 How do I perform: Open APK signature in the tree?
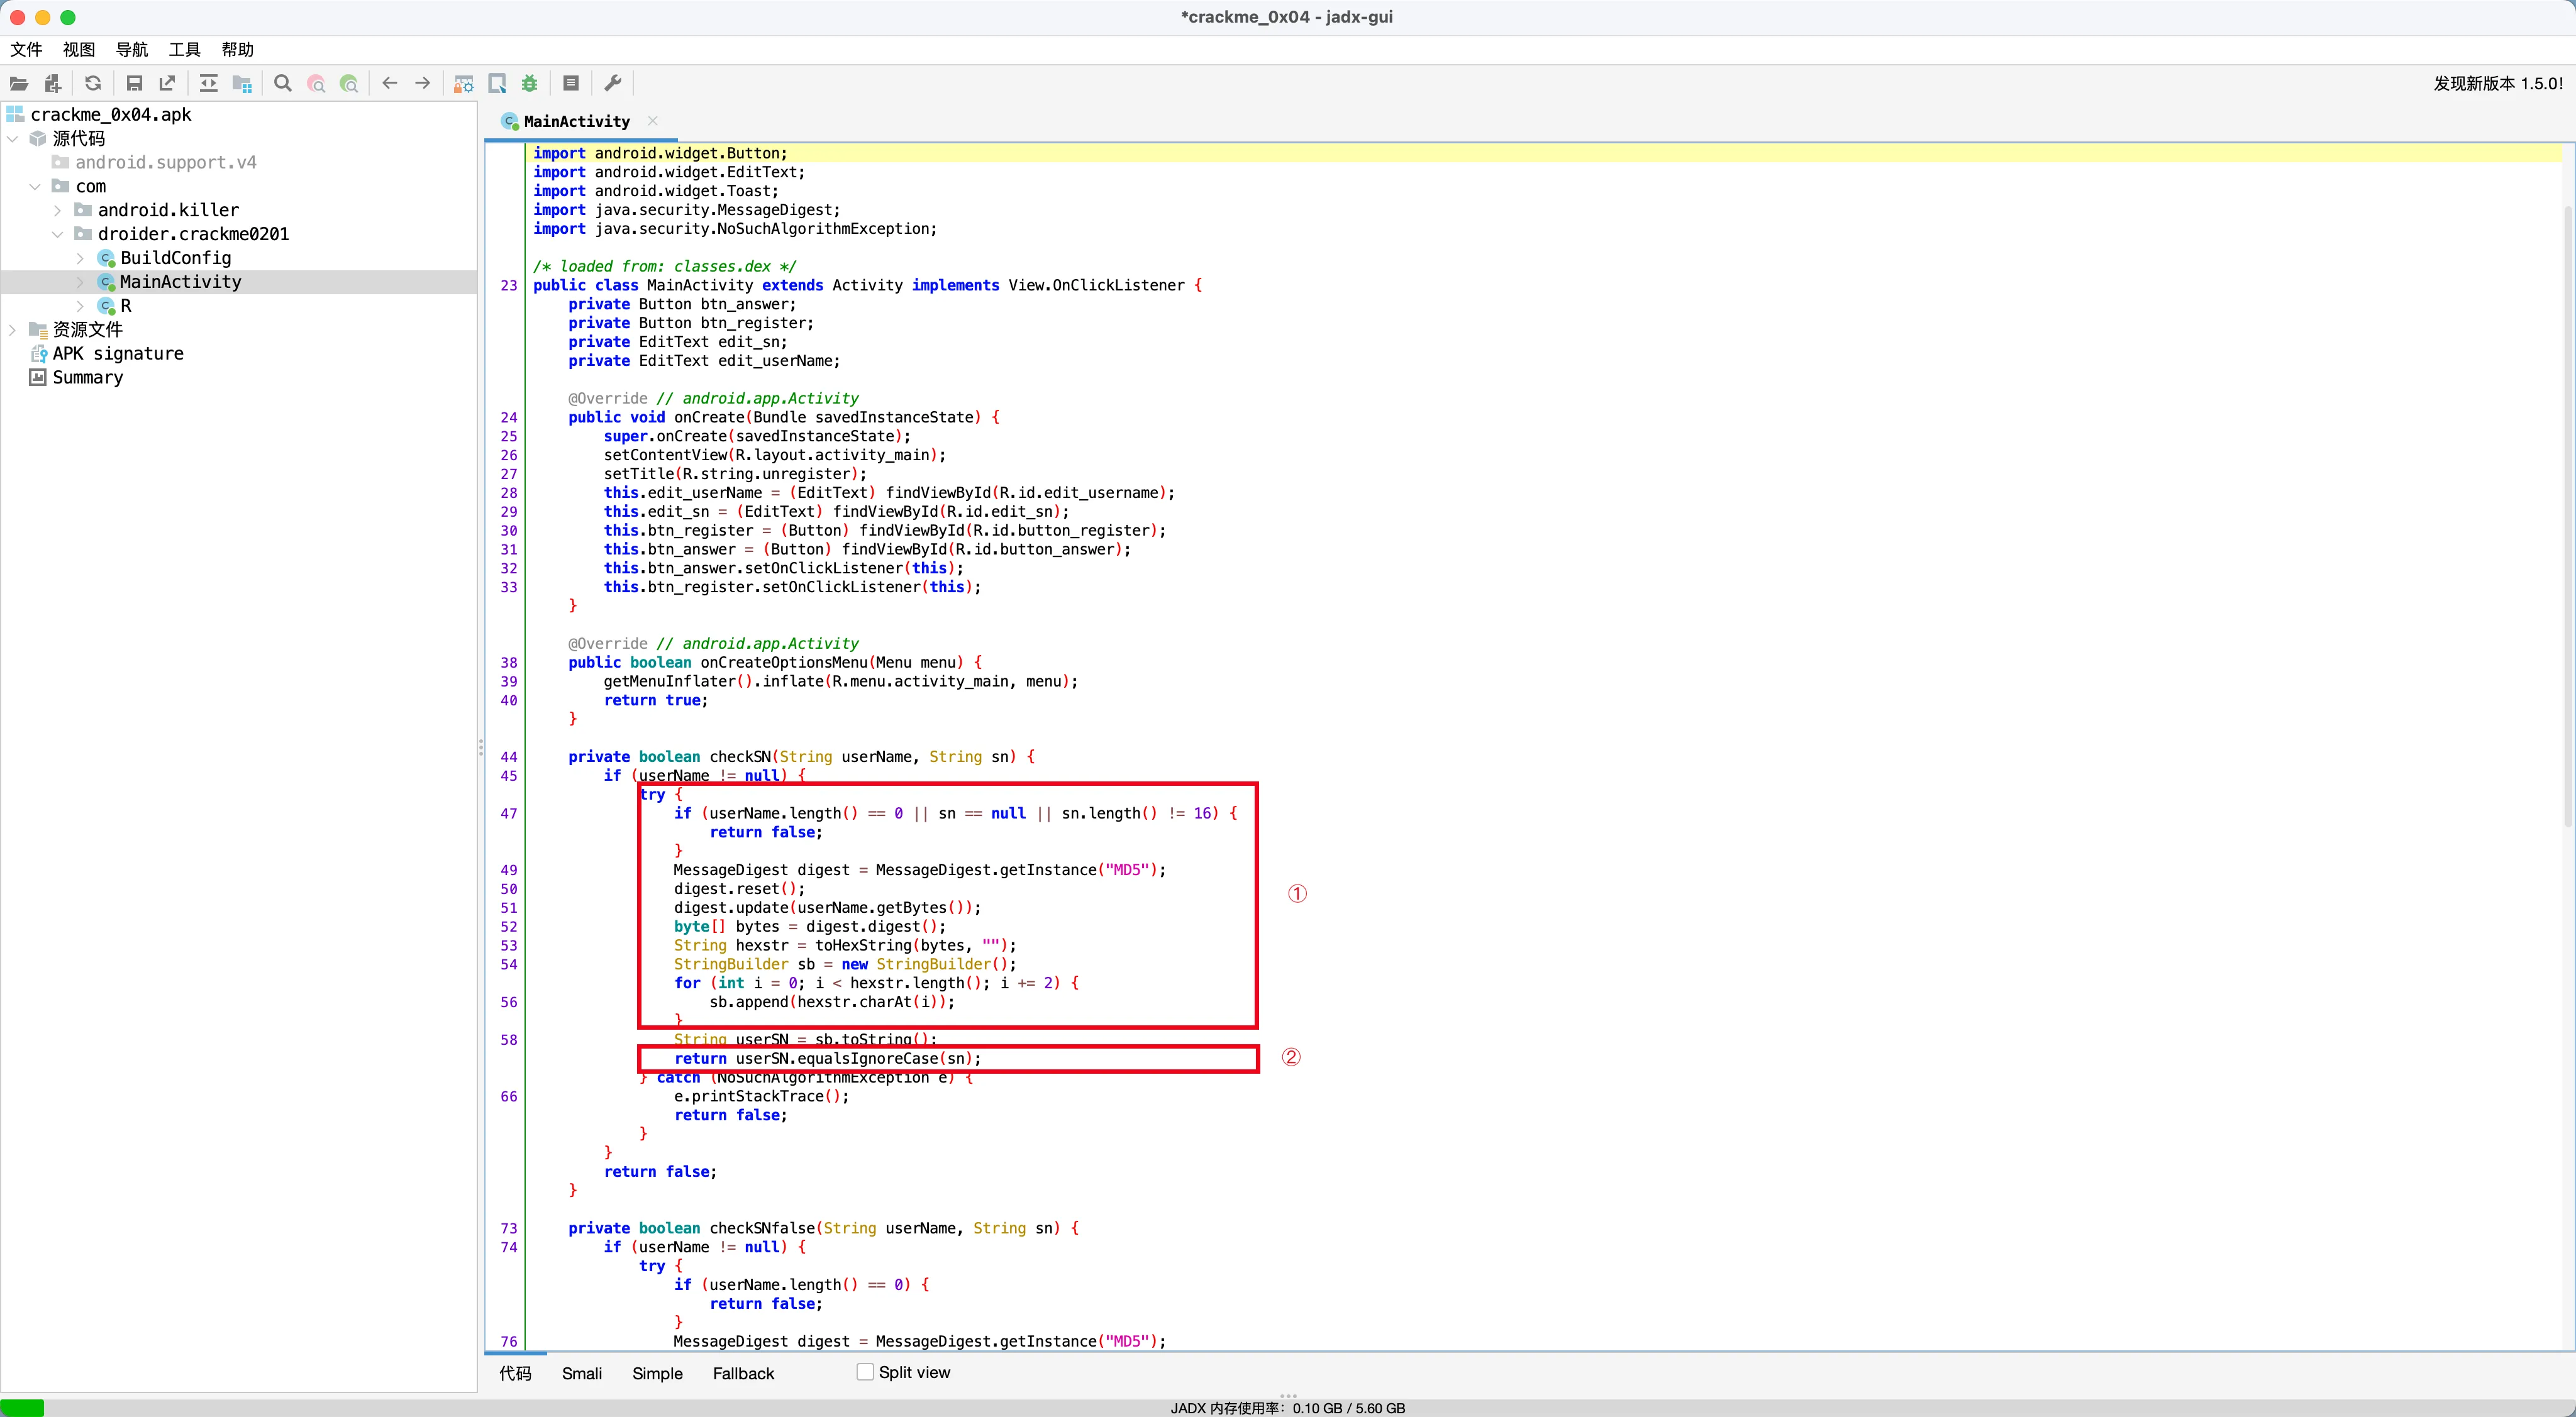(x=118, y=354)
